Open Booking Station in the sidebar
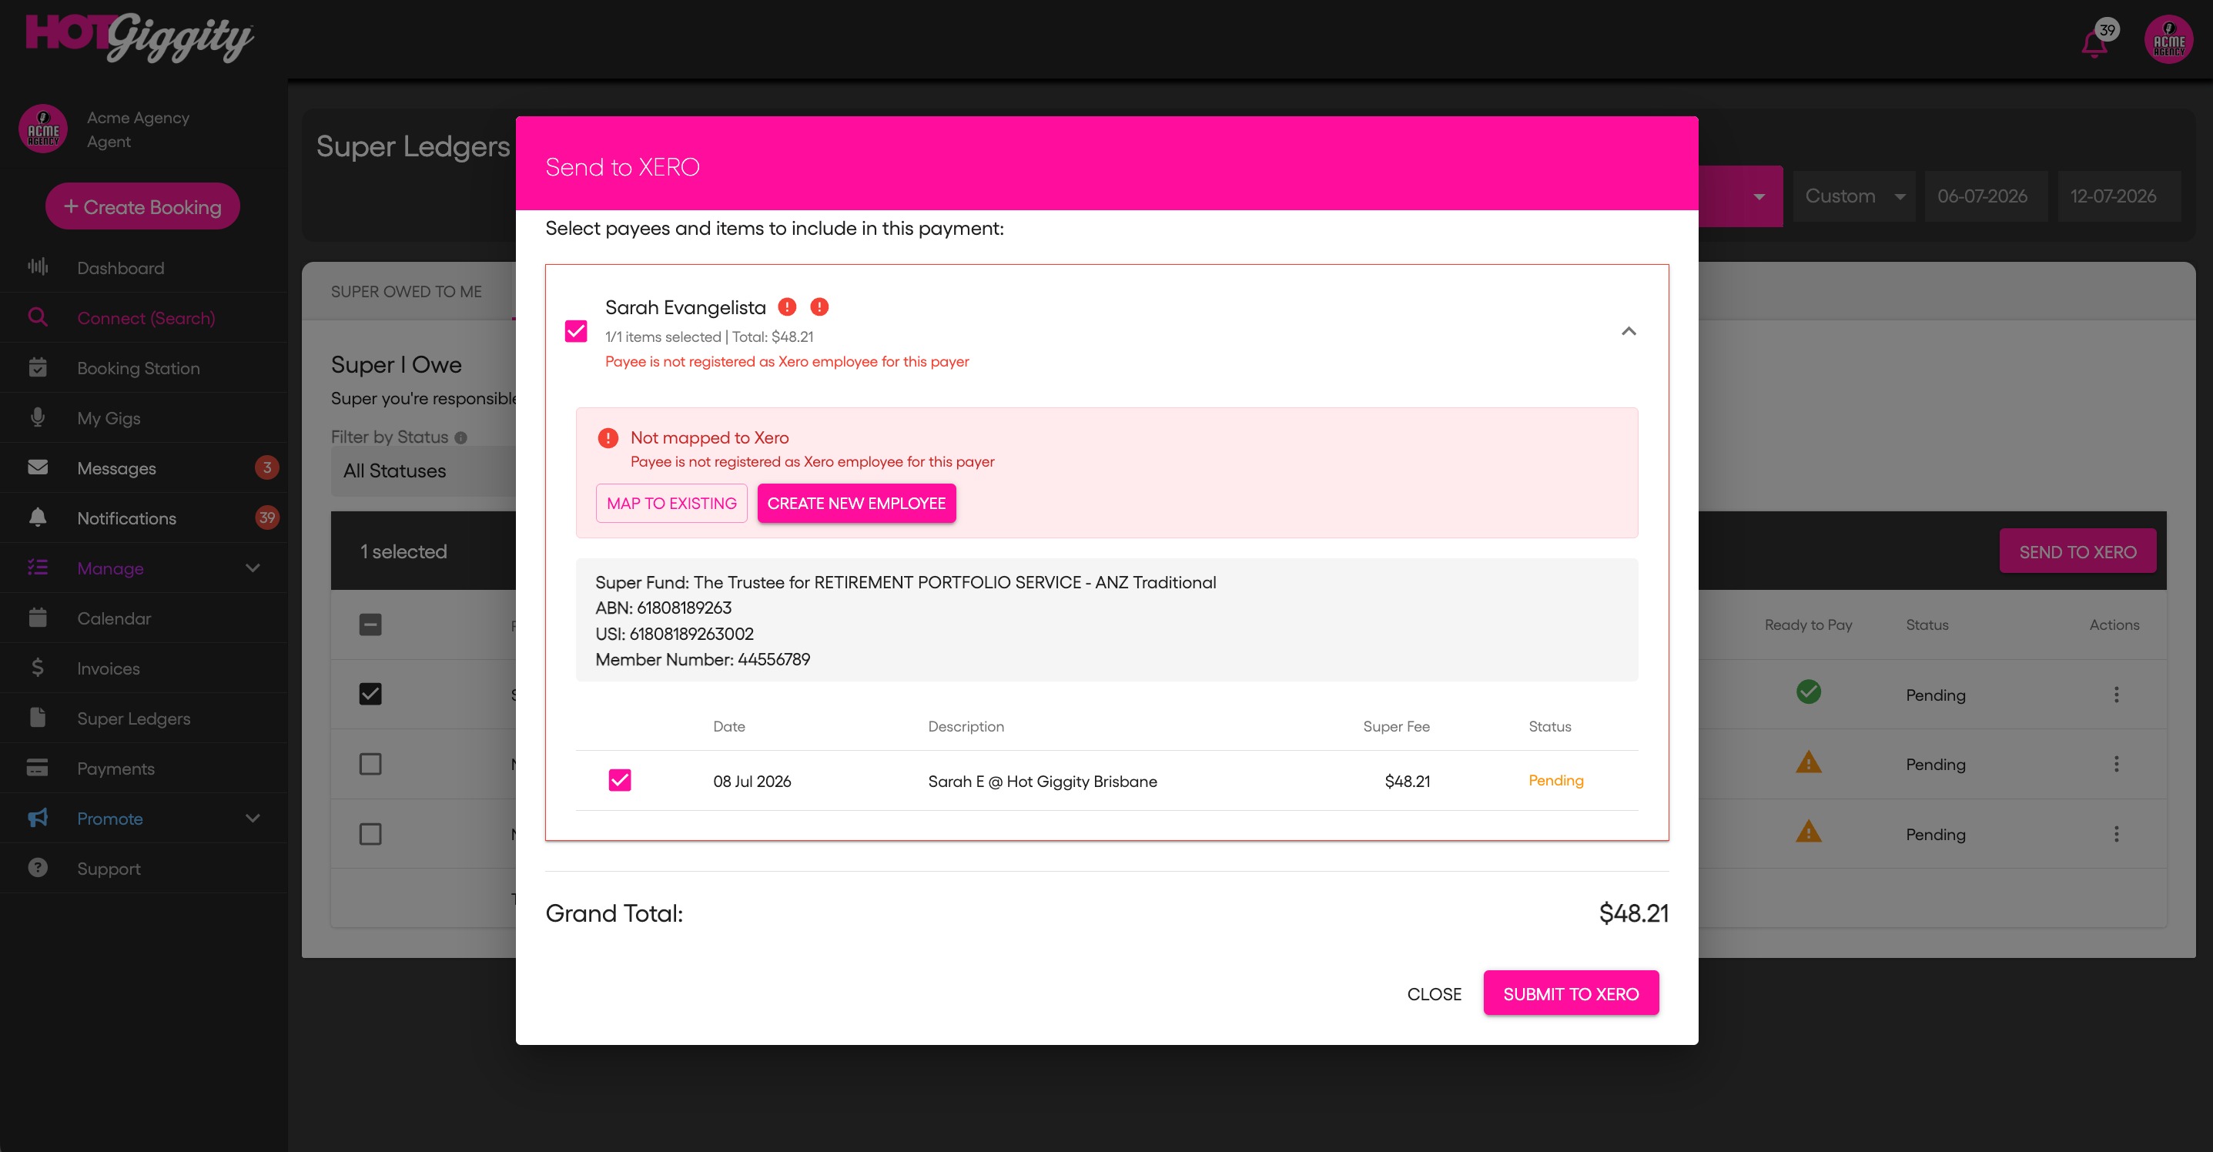This screenshot has height=1152, width=2213. (144, 367)
